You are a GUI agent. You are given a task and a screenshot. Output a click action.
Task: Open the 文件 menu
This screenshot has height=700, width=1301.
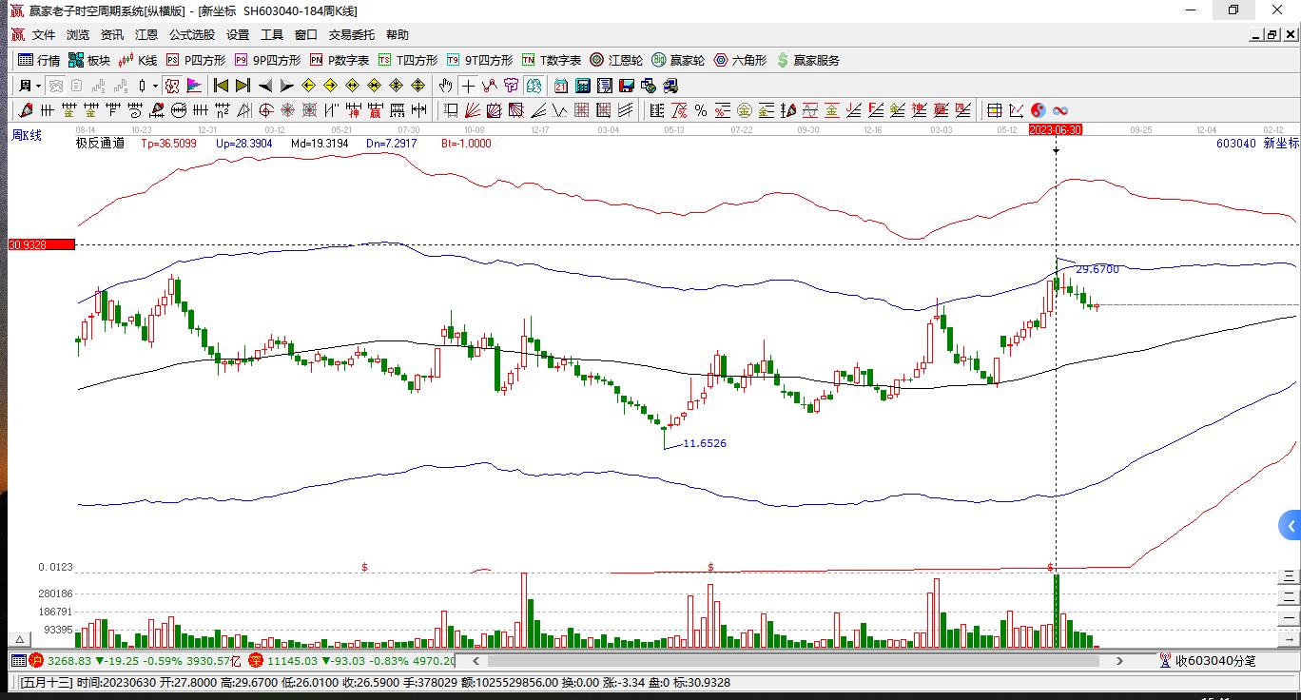tap(44, 35)
